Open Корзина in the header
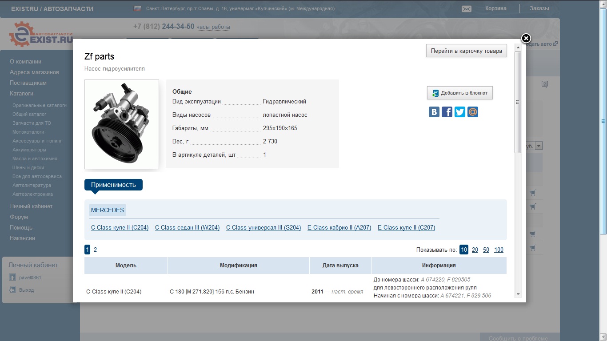Viewport: 607px width, 341px height. (x=496, y=8)
